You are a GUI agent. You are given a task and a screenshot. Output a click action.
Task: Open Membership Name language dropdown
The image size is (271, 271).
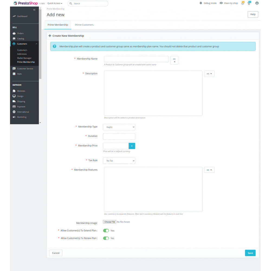tap(174, 60)
